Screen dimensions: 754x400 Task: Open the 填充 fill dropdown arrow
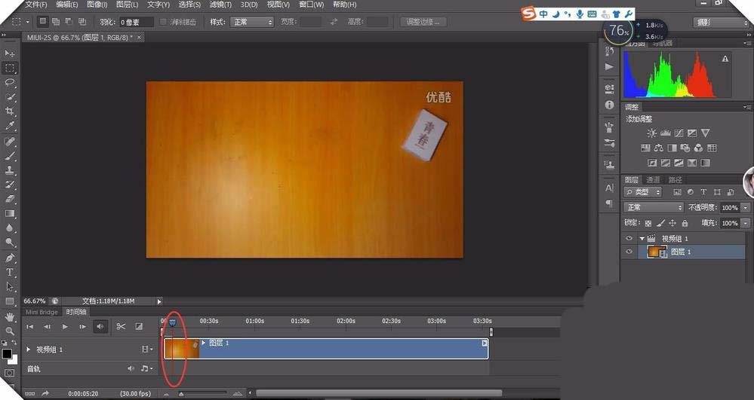point(746,223)
